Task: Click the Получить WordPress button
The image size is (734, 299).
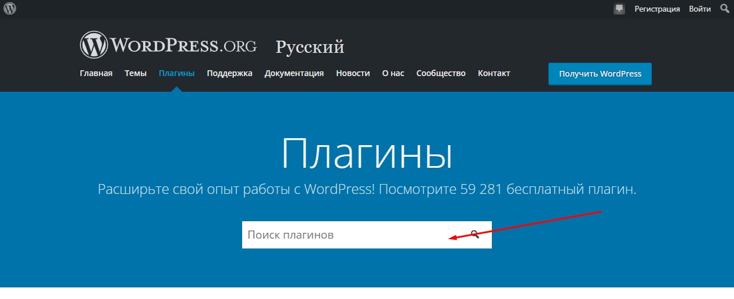Action: (600, 74)
